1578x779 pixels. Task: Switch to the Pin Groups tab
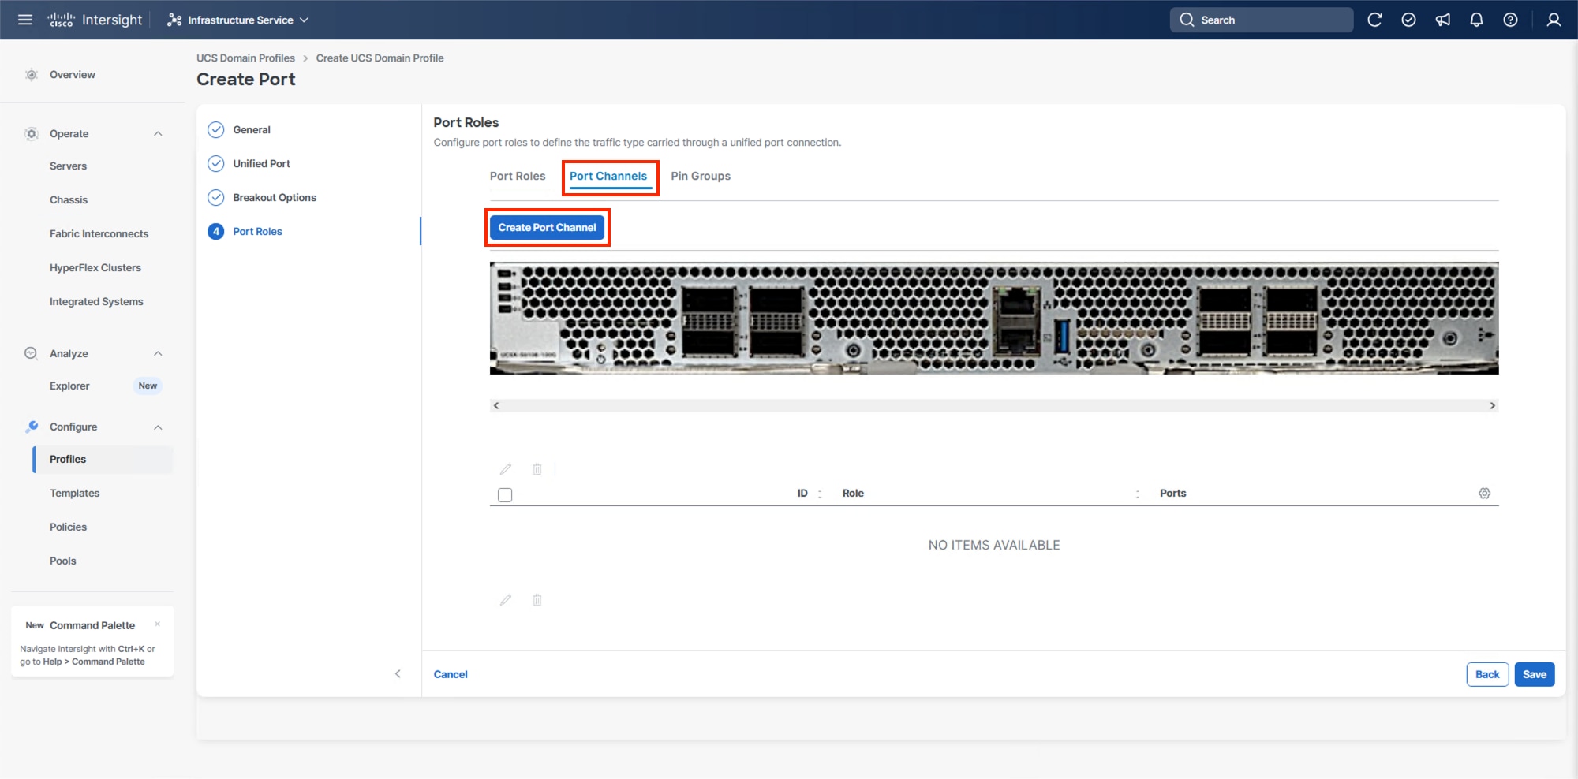point(701,176)
